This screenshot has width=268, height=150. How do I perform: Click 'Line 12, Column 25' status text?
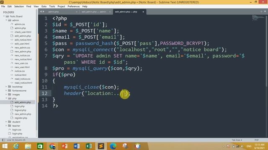[16, 140]
